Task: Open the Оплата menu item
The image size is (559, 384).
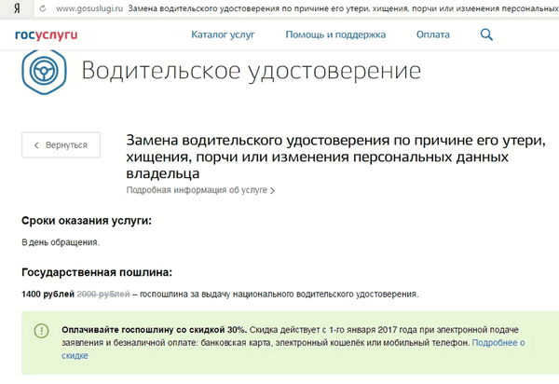Action: click(433, 34)
